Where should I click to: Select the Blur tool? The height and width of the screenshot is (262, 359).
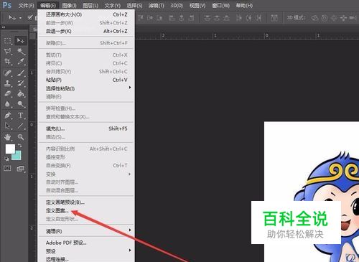[8, 104]
